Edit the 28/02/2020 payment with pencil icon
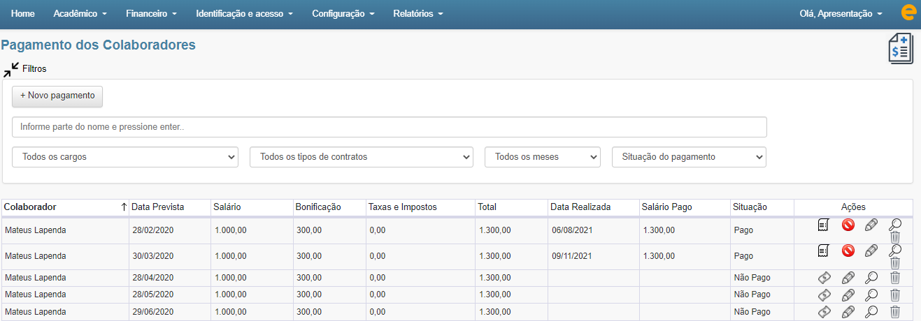 (871, 225)
